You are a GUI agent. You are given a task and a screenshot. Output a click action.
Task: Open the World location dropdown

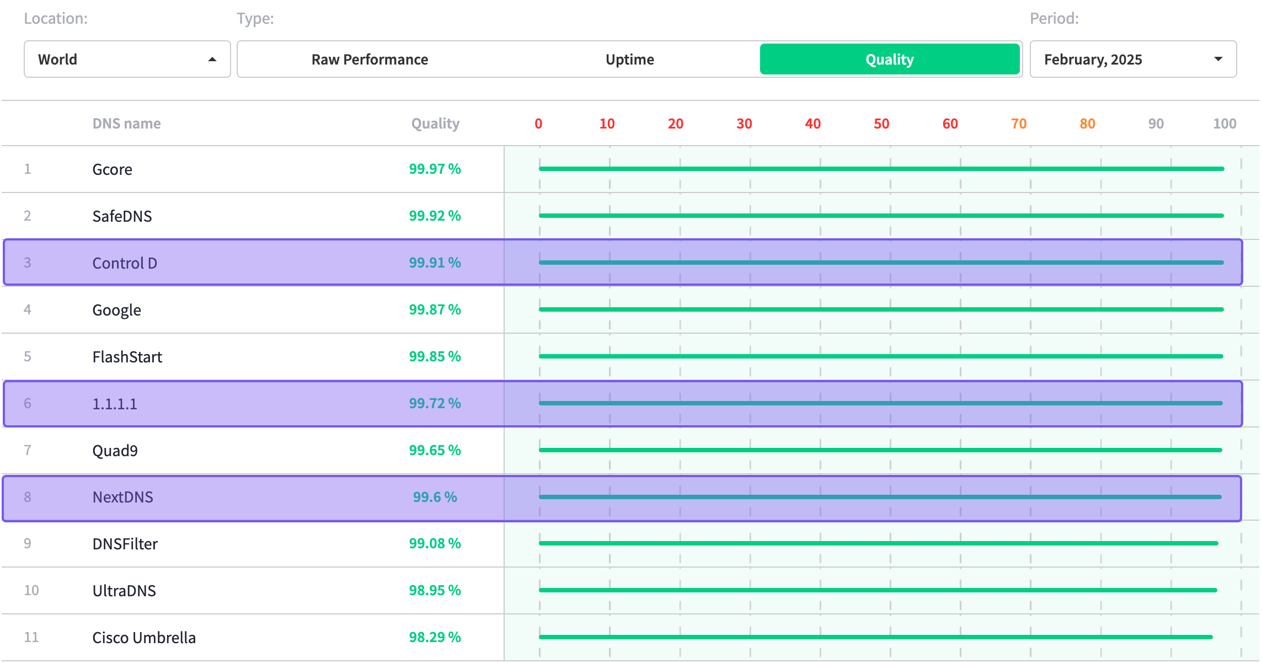pyautogui.click(x=127, y=59)
